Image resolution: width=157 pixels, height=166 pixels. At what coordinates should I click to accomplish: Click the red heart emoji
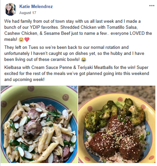coord(27,39)
